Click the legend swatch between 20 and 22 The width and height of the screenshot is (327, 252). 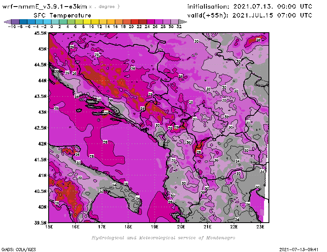point(135,22)
